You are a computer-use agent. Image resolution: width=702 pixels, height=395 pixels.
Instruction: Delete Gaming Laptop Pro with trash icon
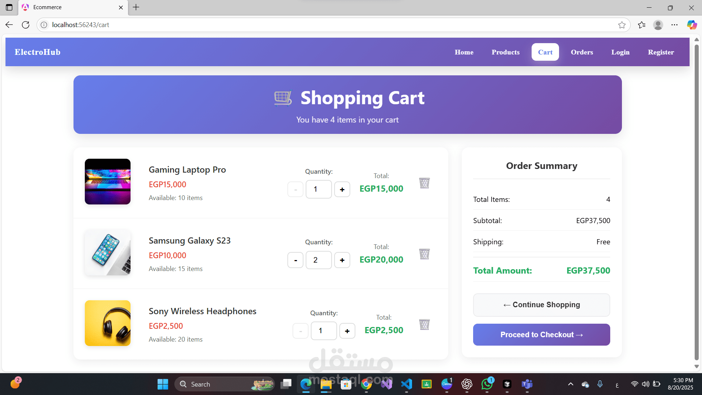[x=424, y=183]
